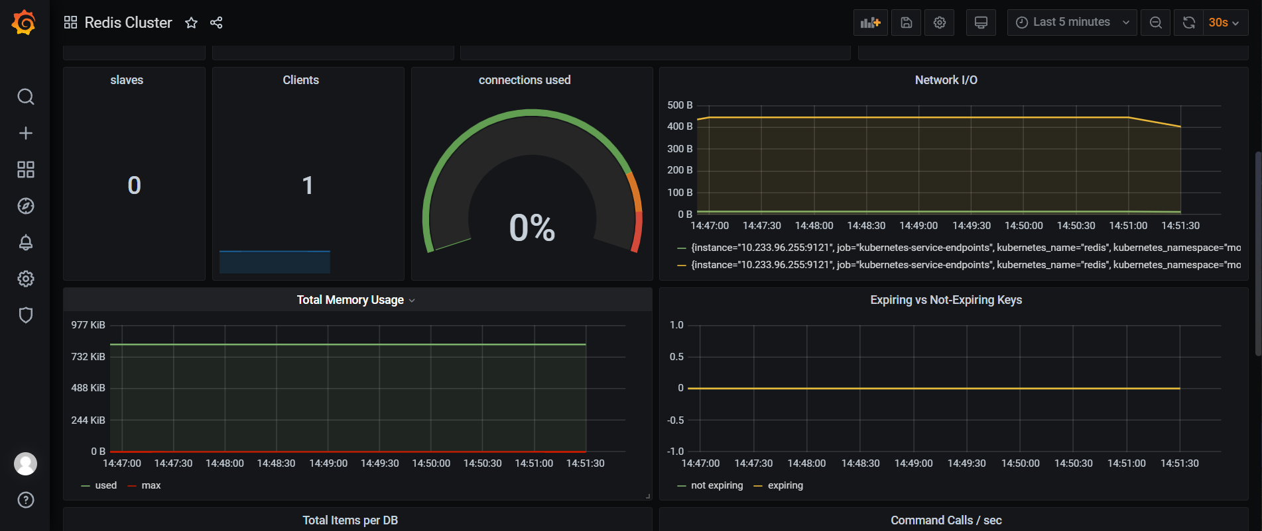Click the 500 B label on Network I/O axis
This screenshot has height=531, width=1262.
(680, 105)
